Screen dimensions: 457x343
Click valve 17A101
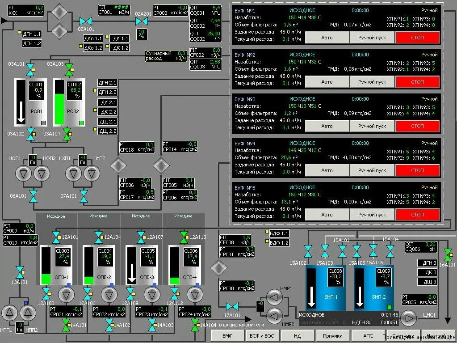(x=232, y=306)
